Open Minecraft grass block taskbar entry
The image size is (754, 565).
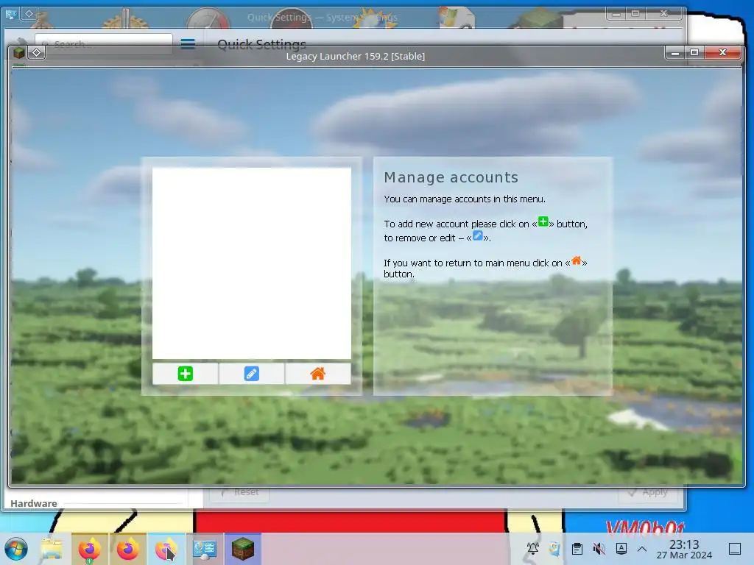[x=243, y=549]
